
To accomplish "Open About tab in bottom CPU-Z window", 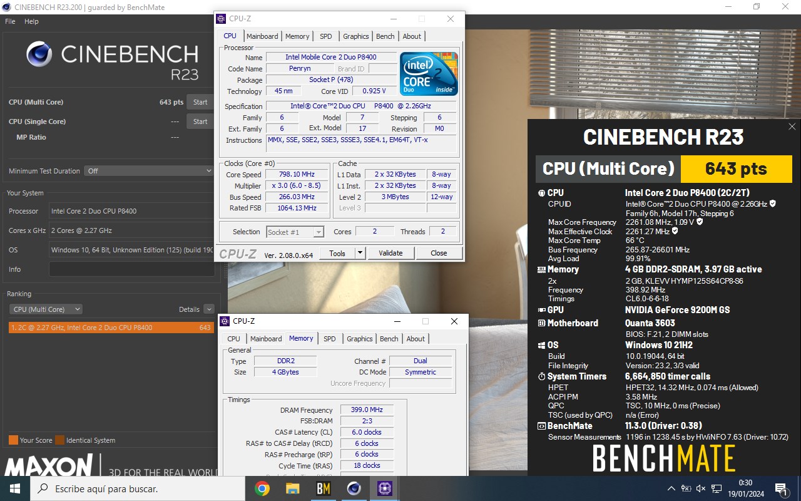I will [416, 339].
